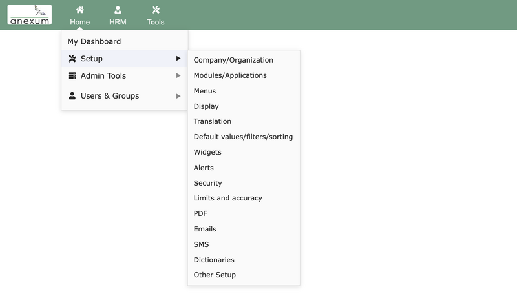Open the HRM top menu

[x=118, y=15]
